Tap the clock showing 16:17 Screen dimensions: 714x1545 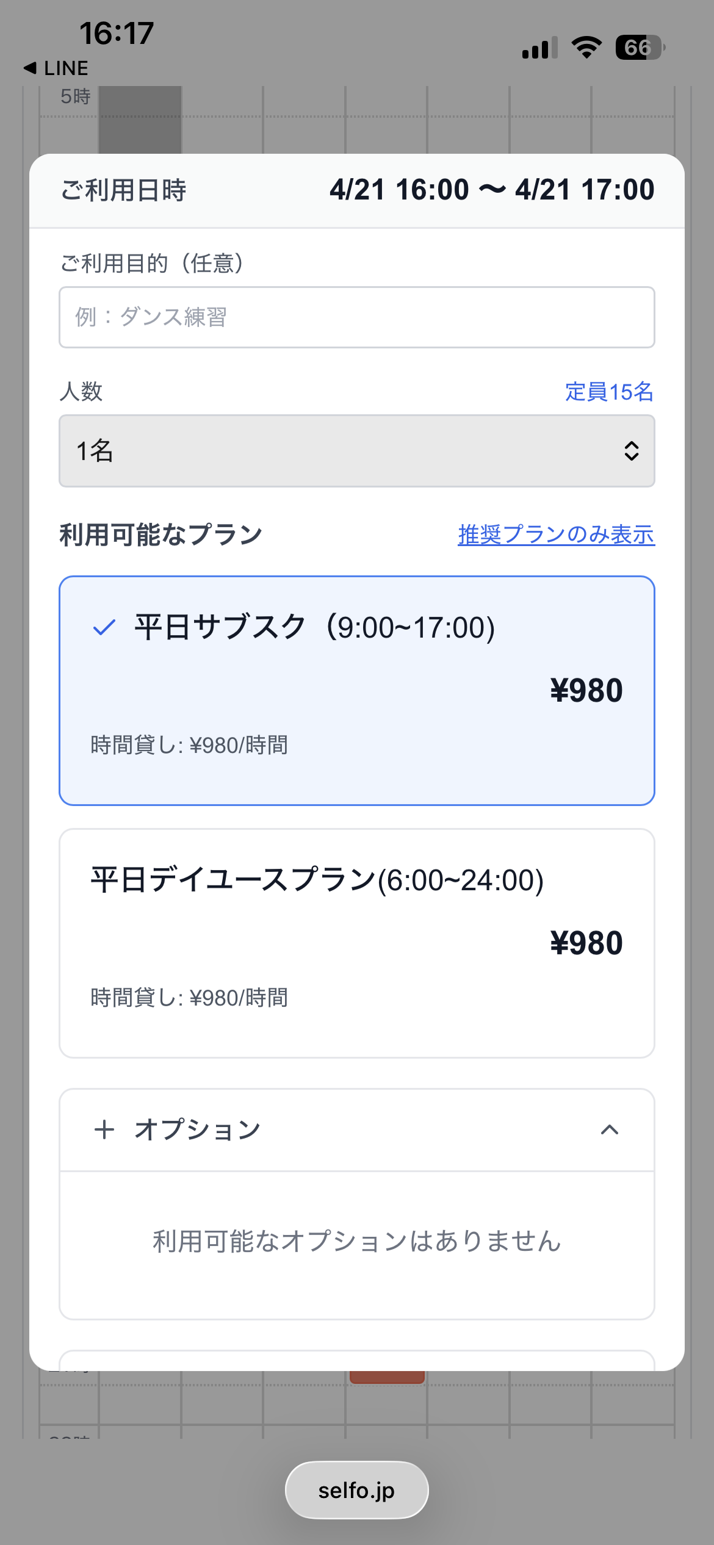click(117, 33)
